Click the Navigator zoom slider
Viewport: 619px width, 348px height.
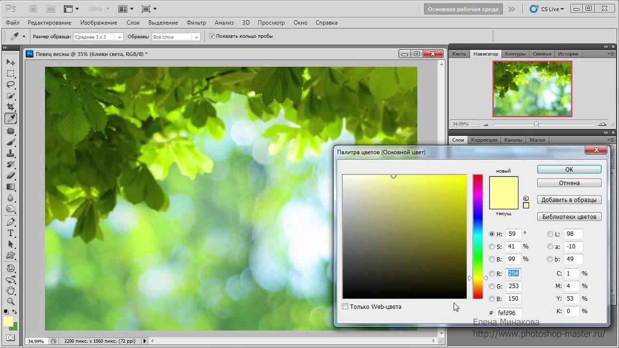(x=536, y=124)
